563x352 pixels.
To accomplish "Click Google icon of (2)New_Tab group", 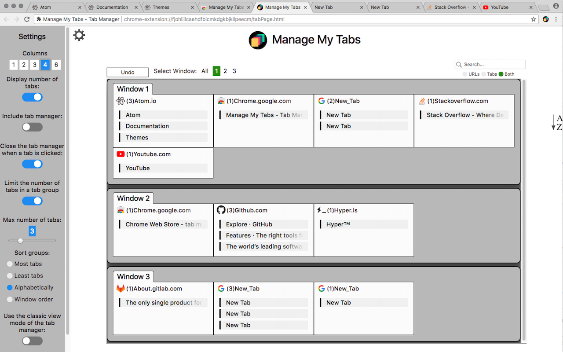I will coord(322,101).
